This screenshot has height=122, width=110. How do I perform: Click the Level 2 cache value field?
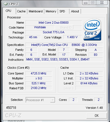(x=89, y=83)
